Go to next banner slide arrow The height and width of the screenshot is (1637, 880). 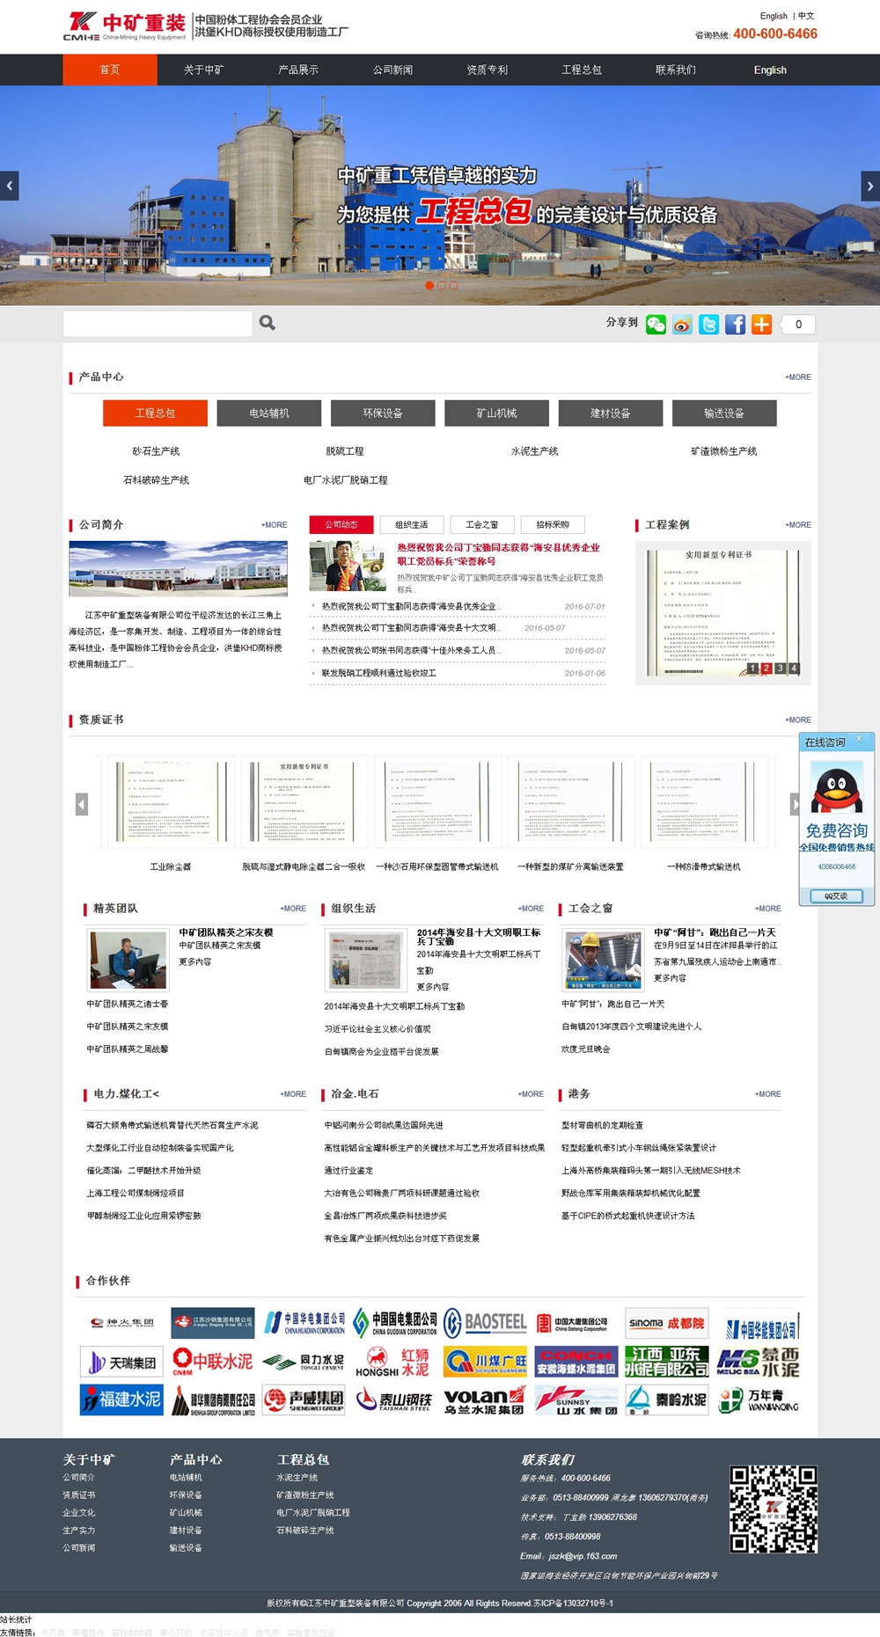tap(869, 186)
